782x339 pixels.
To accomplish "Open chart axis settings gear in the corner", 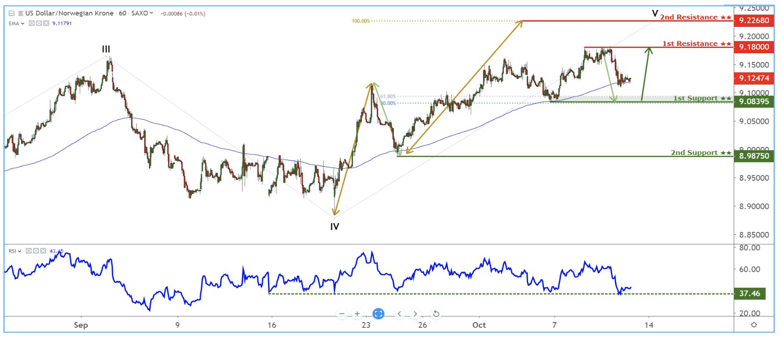I will (754, 325).
